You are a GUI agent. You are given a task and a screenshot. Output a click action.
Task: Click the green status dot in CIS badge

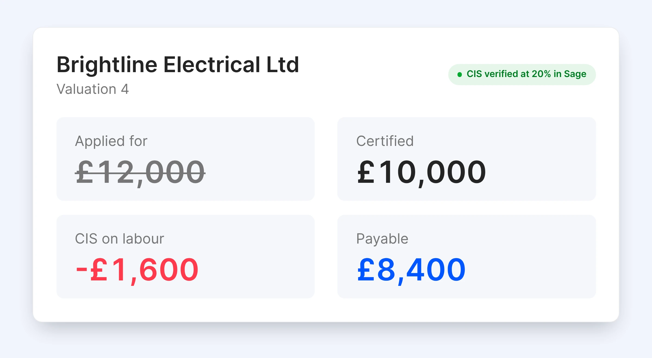point(460,75)
